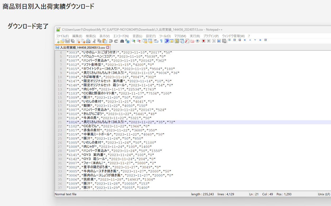This screenshot has width=331, height=206.
Task: Toggle the indent guide toolbar button
Action: (x=167, y=41)
